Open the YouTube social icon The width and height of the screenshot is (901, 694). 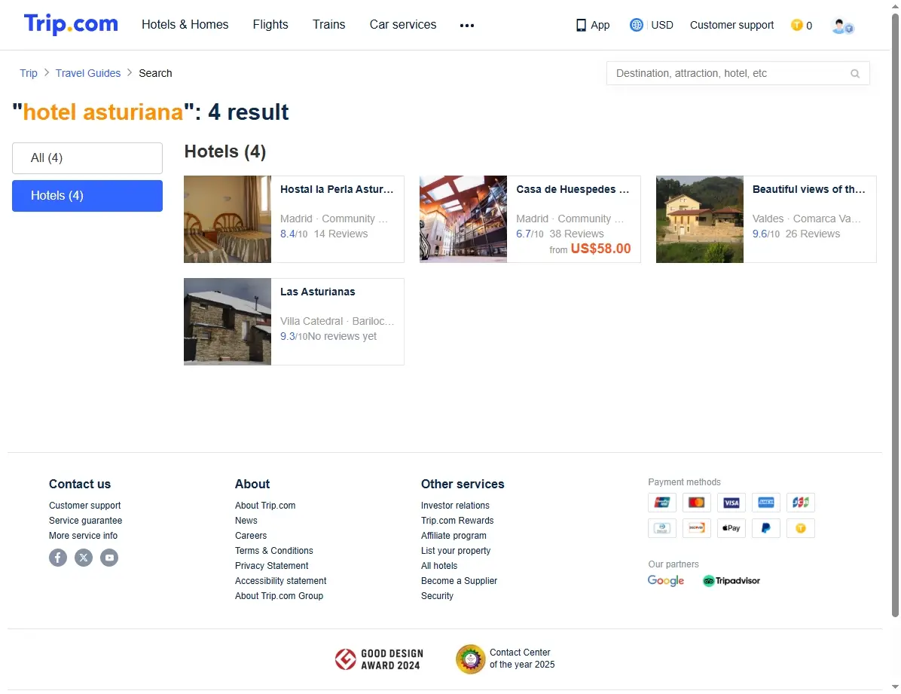point(109,558)
